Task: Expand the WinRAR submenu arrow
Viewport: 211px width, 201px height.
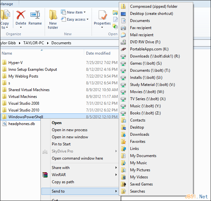Action: 116,175
